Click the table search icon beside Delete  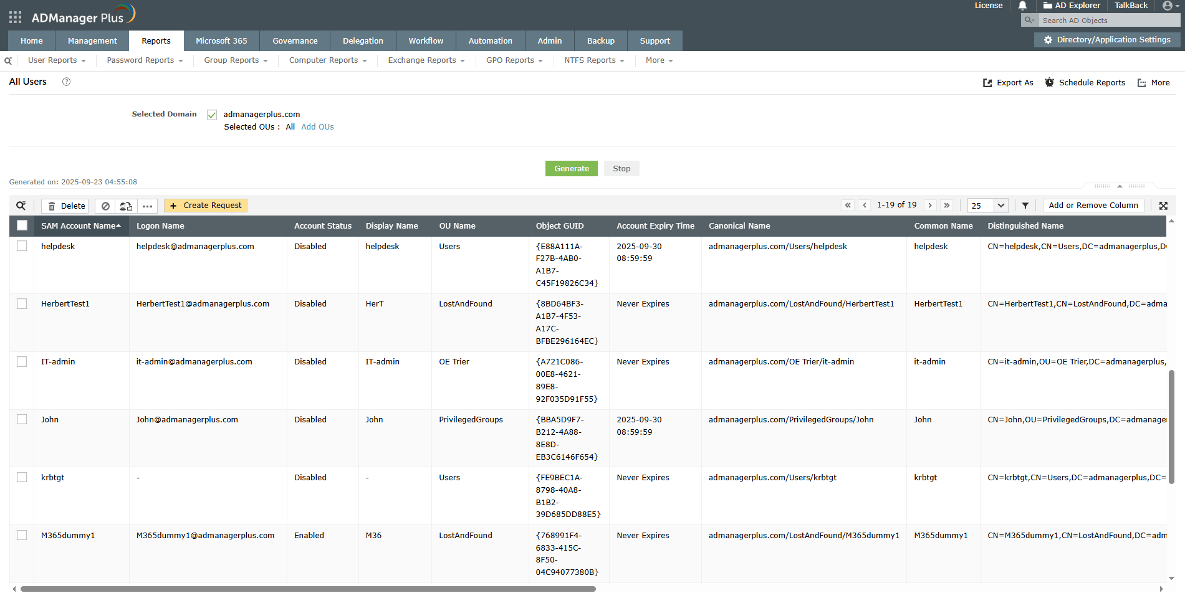tap(21, 206)
